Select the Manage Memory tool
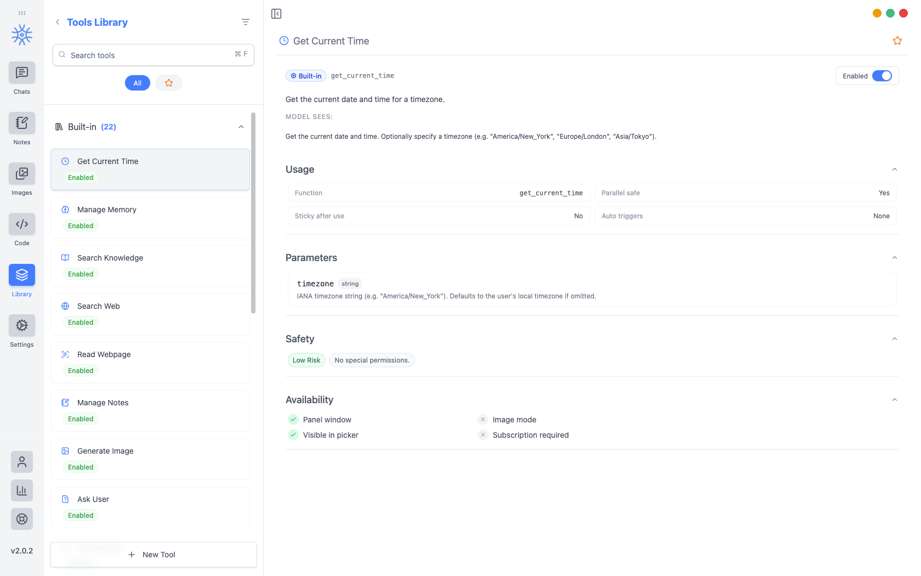 [x=150, y=218]
